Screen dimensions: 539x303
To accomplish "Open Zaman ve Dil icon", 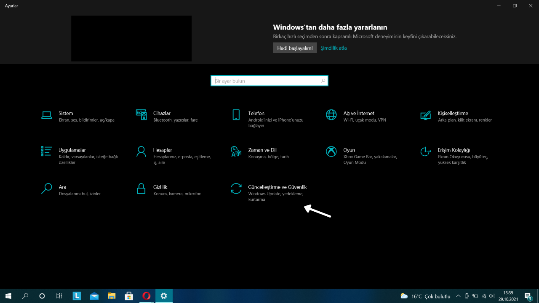I will [236, 151].
